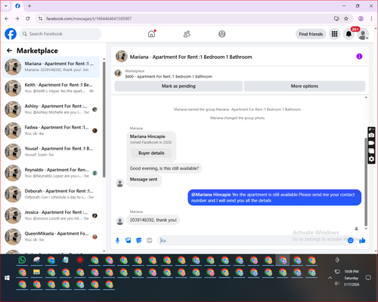Image resolution: width=378 pixels, height=302 pixels.
Task: Click the Find friends button
Action: (x=311, y=34)
